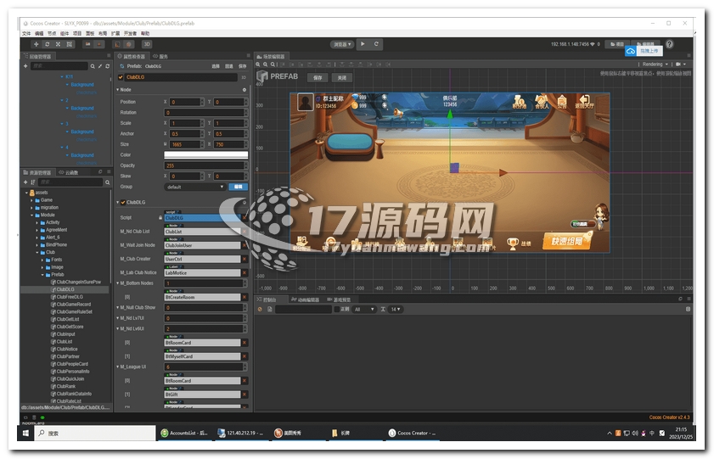
Task: Open the console font size 14 dropdown
Action: [x=396, y=310]
